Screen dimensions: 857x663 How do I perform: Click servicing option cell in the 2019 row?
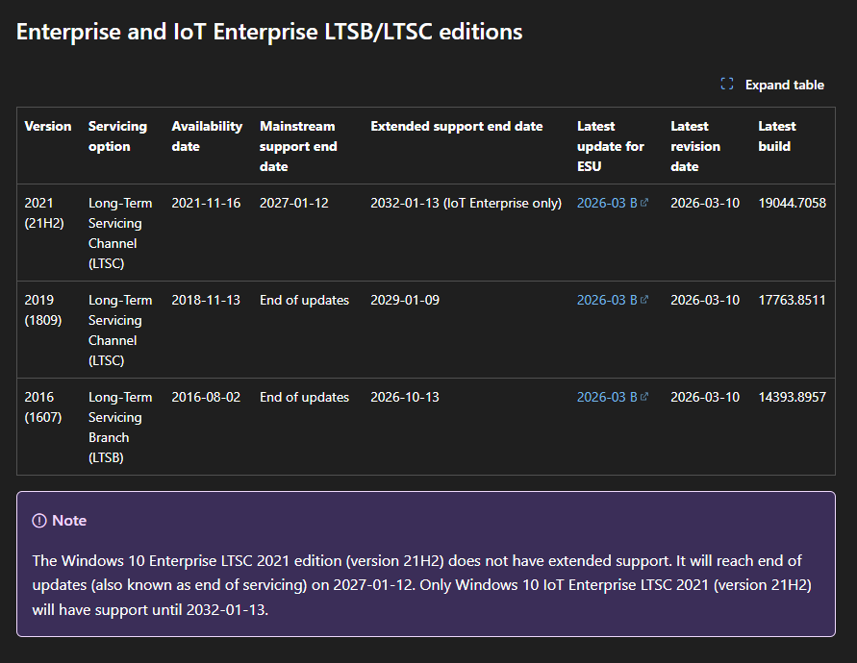tap(120, 331)
